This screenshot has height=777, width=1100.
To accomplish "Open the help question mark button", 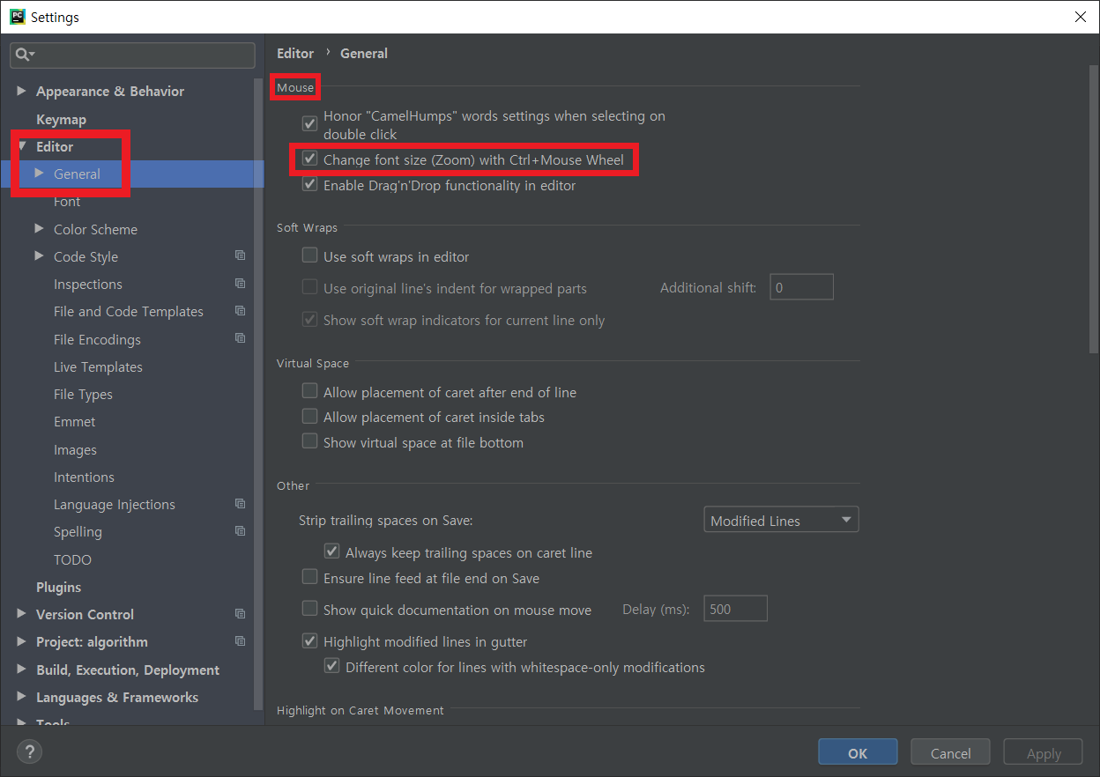I will [x=29, y=751].
